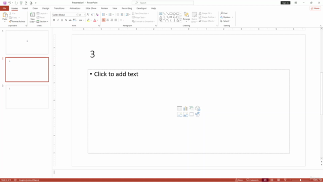
Task: Open Arrange objects button
Action: pos(186,17)
